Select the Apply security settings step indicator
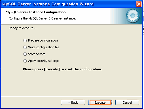The image size is (144, 109). [x=25, y=61]
